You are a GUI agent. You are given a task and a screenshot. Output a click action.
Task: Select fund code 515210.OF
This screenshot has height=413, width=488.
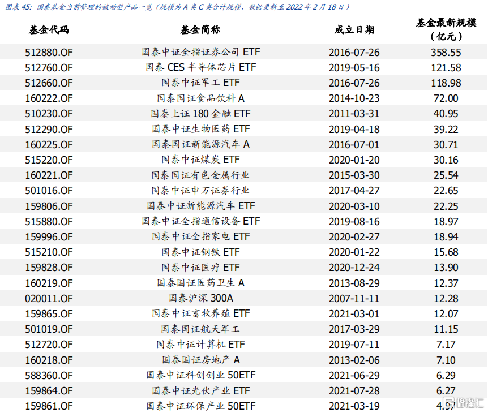pyautogui.click(x=49, y=252)
